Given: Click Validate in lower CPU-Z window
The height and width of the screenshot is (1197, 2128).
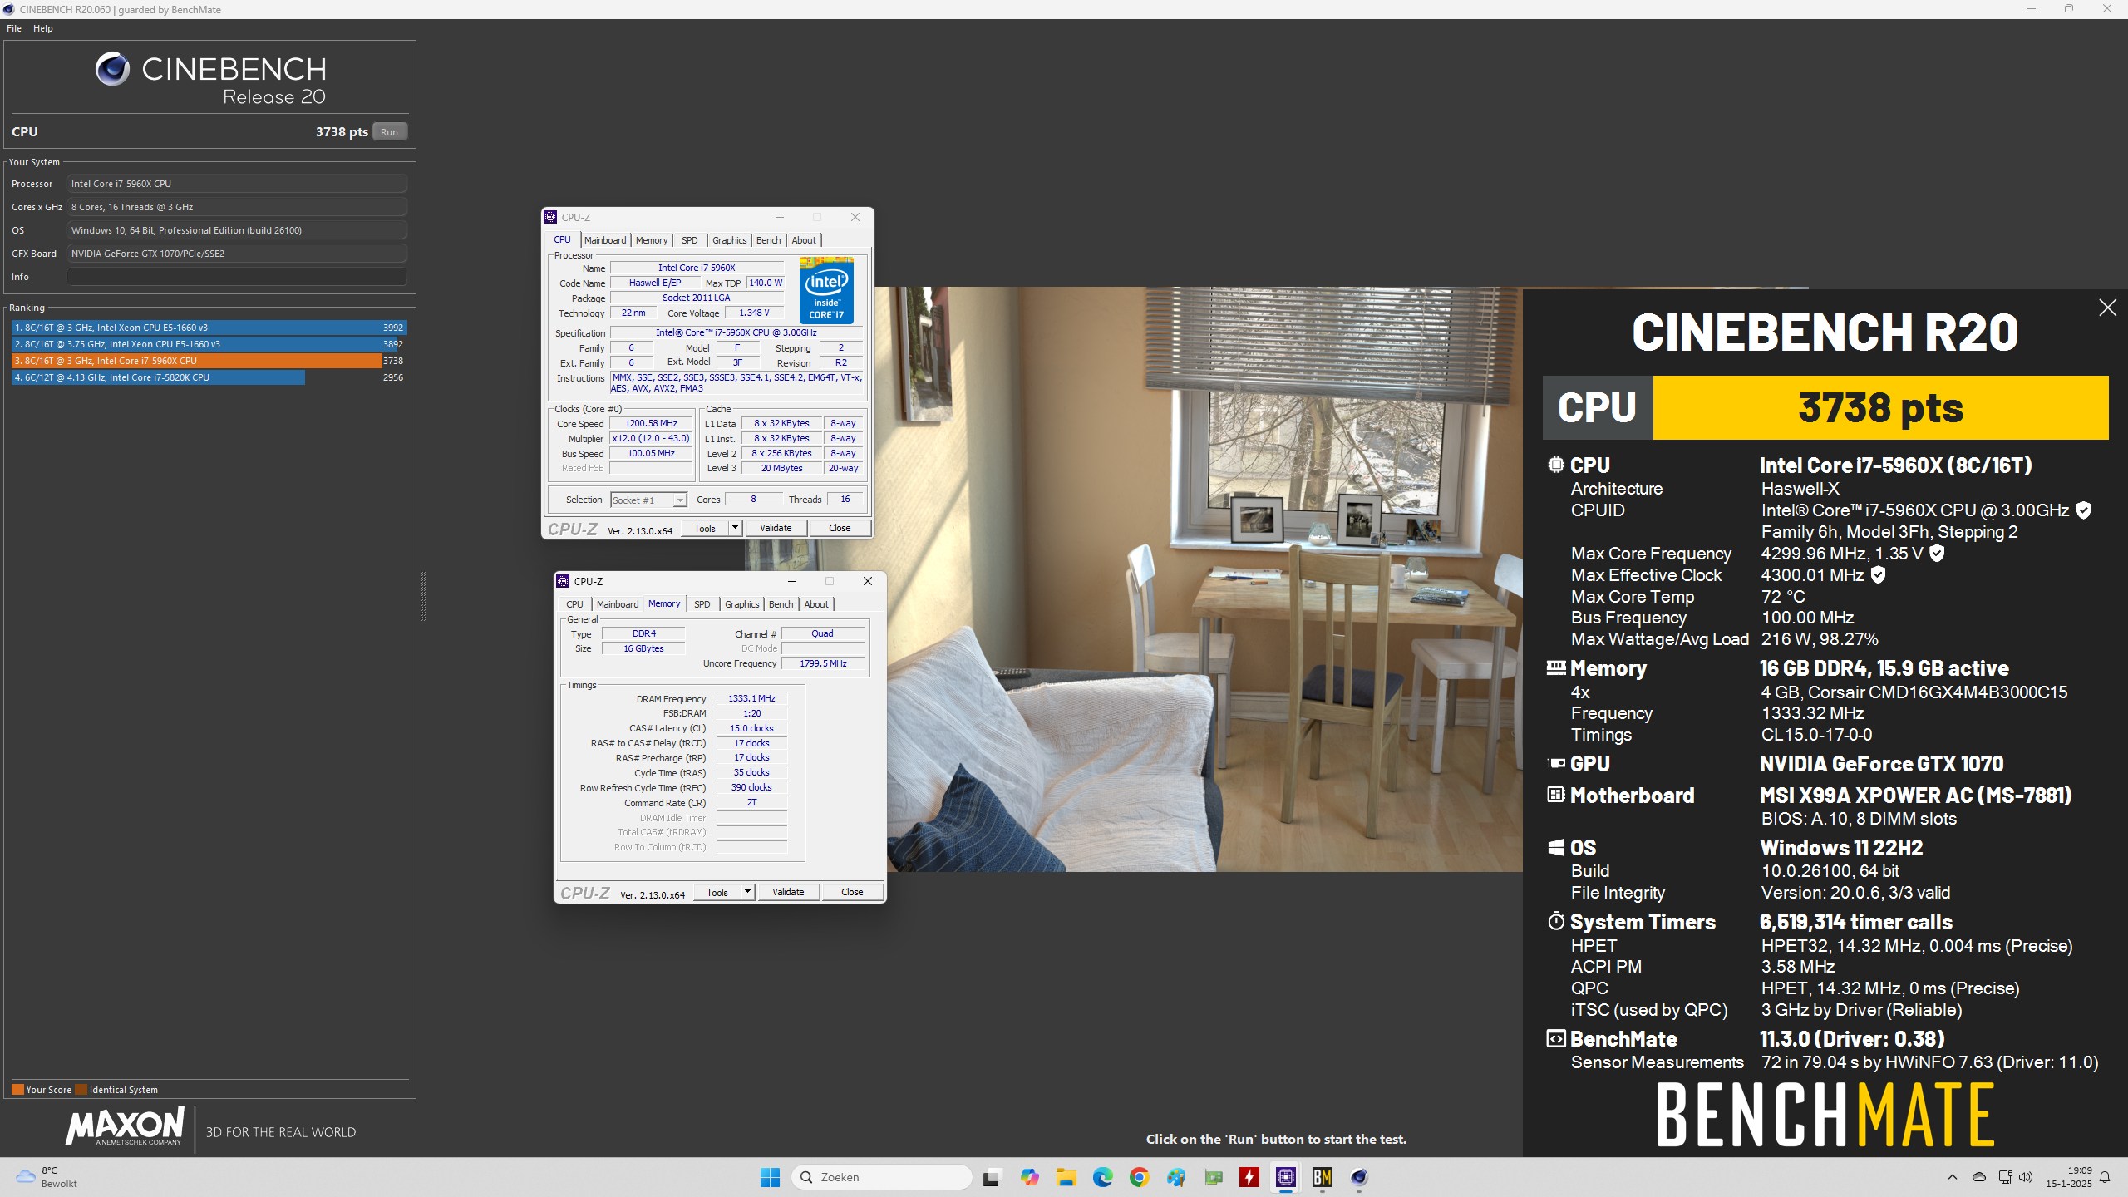Looking at the screenshot, I should coord(788,892).
